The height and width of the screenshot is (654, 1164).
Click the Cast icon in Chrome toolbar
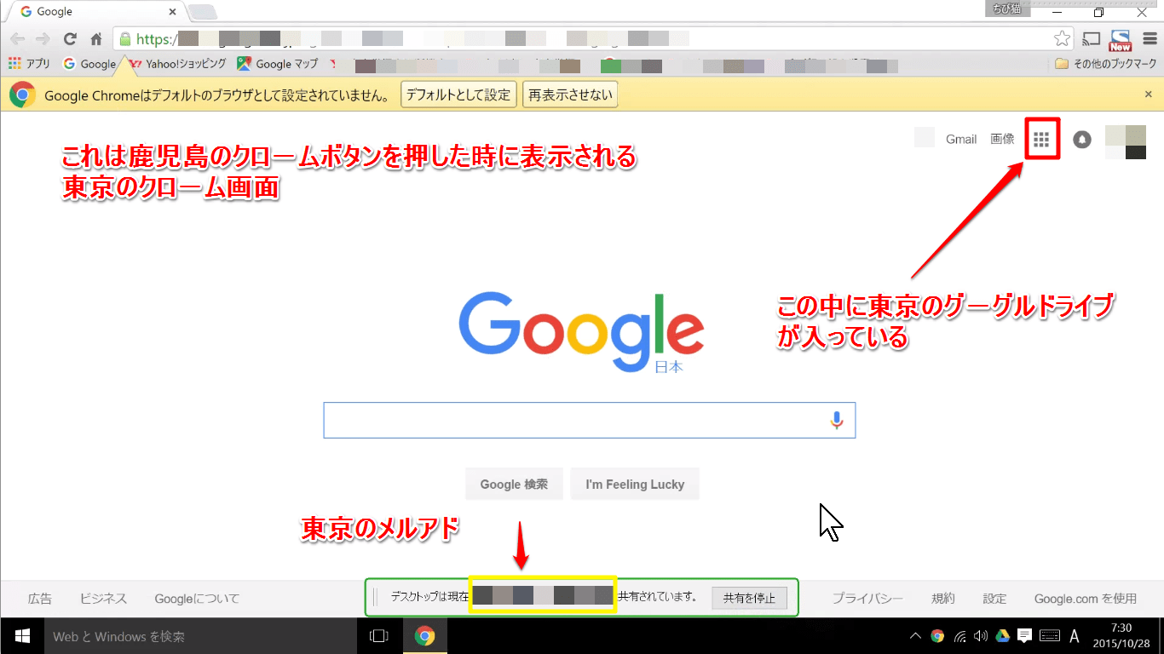pyautogui.click(x=1092, y=39)
